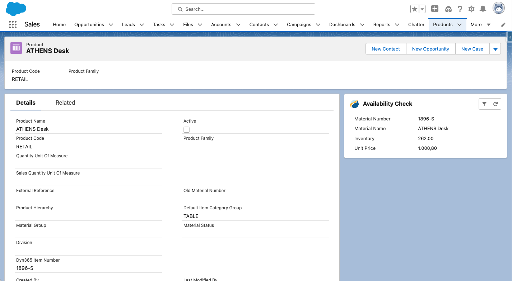The image size is (512, 281).
Task: Click Inventory value 262,00
Action: click(x=426, y=138)
